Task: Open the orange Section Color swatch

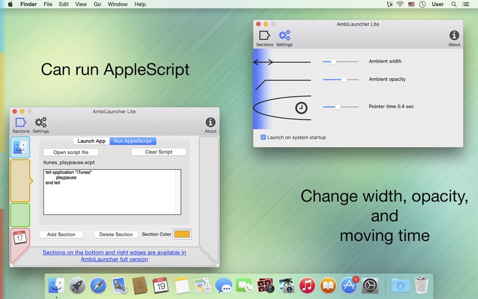Action: (x=182, y=234)
